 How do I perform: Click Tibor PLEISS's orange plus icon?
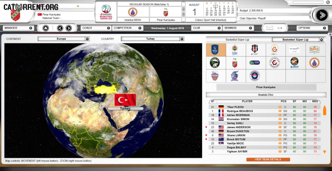pyautogui.click(x=280, y=107)
